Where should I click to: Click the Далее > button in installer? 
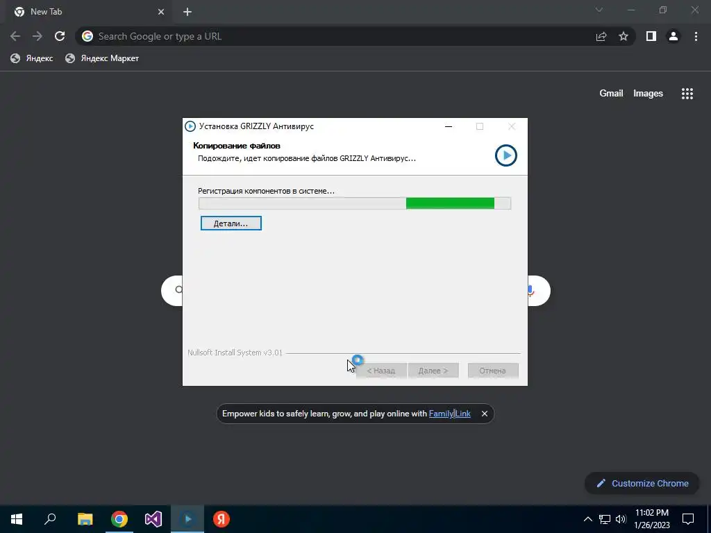[433, 371]
